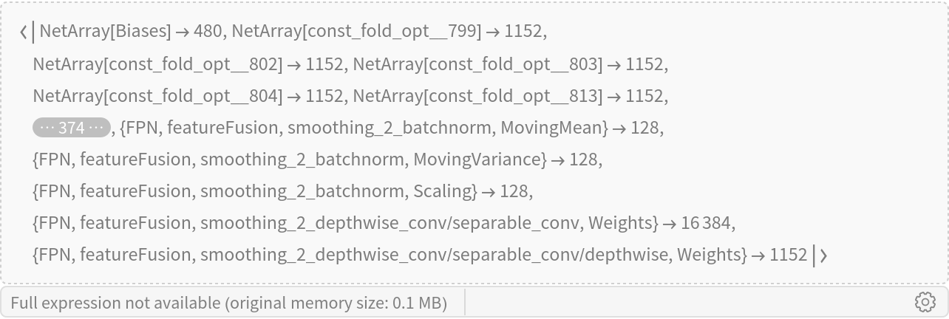The height and width of the screenshot is (319, 949).
Task: Expand the 374 hidden elements
Action: pos(71,128)
